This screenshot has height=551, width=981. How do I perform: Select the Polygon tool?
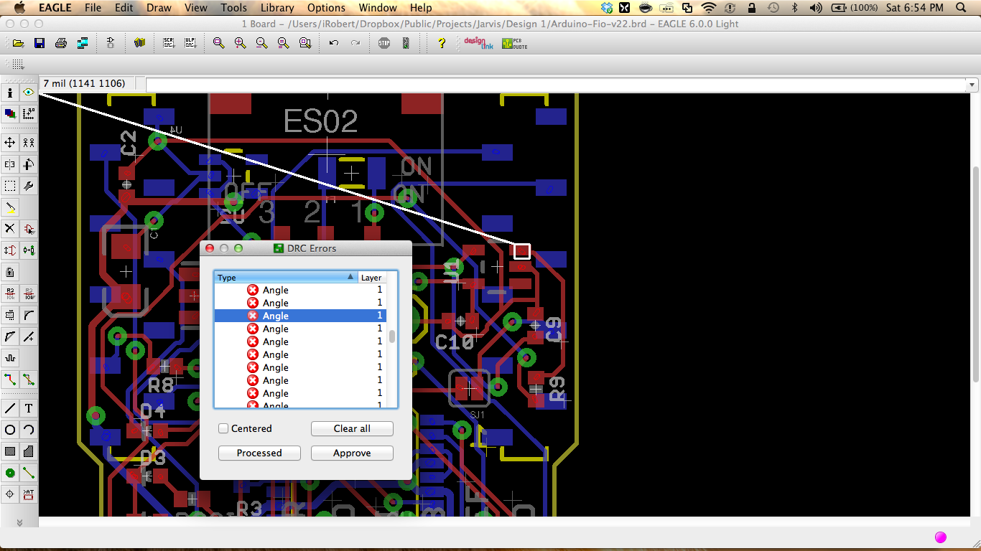[x=29, y=451]
